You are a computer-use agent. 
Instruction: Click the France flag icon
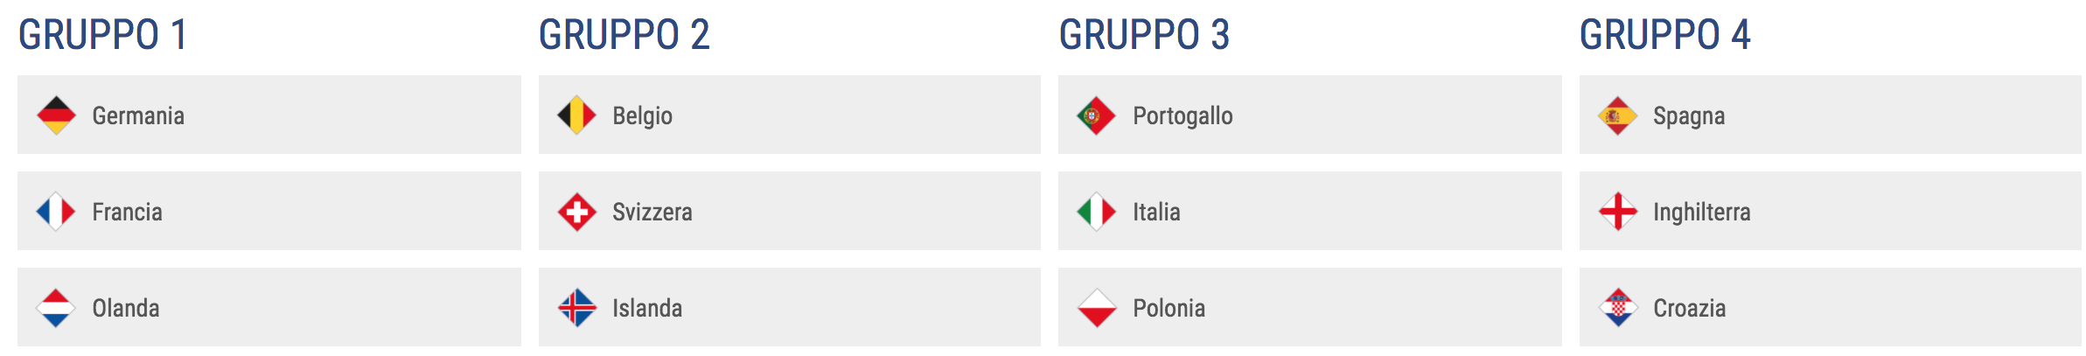[56, 212]
